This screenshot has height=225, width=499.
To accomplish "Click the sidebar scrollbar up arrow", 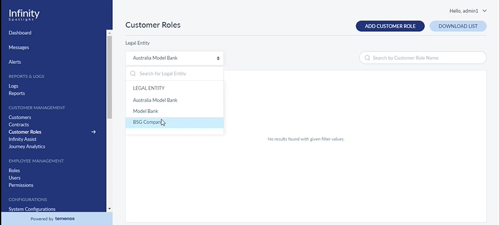I will [110, 32].
